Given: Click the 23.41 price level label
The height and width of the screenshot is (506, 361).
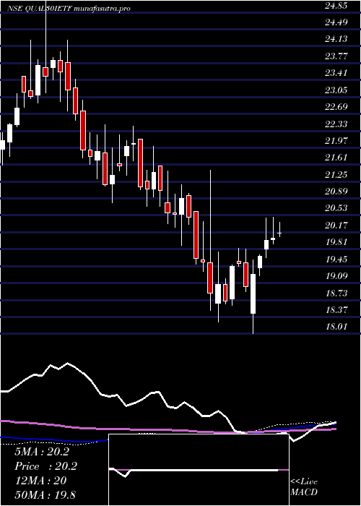Looking at the screenshot, I should (336, 72).
